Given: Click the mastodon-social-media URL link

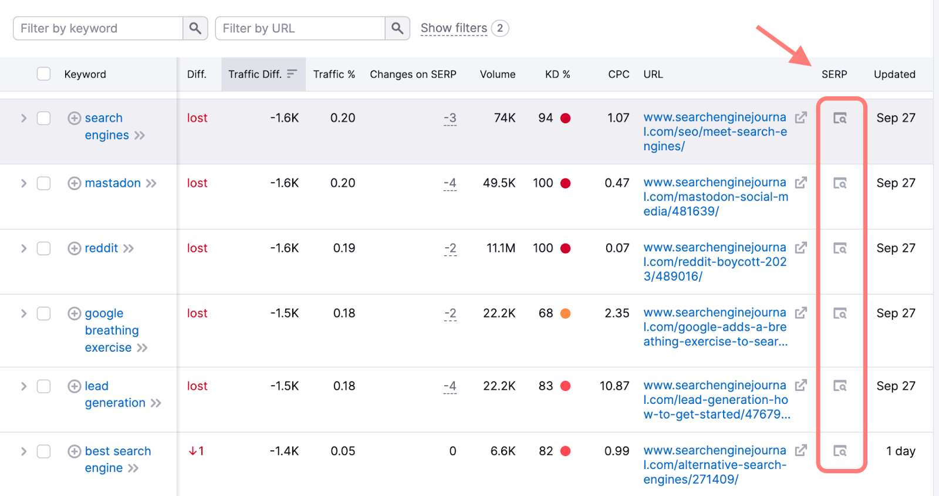Looking at the screenshot, I should click(x=715, y=197).
